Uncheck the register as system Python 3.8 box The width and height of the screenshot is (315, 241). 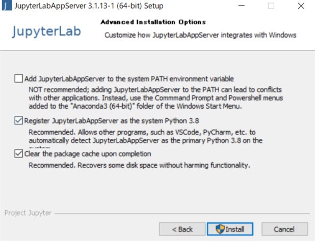point(18,120)
